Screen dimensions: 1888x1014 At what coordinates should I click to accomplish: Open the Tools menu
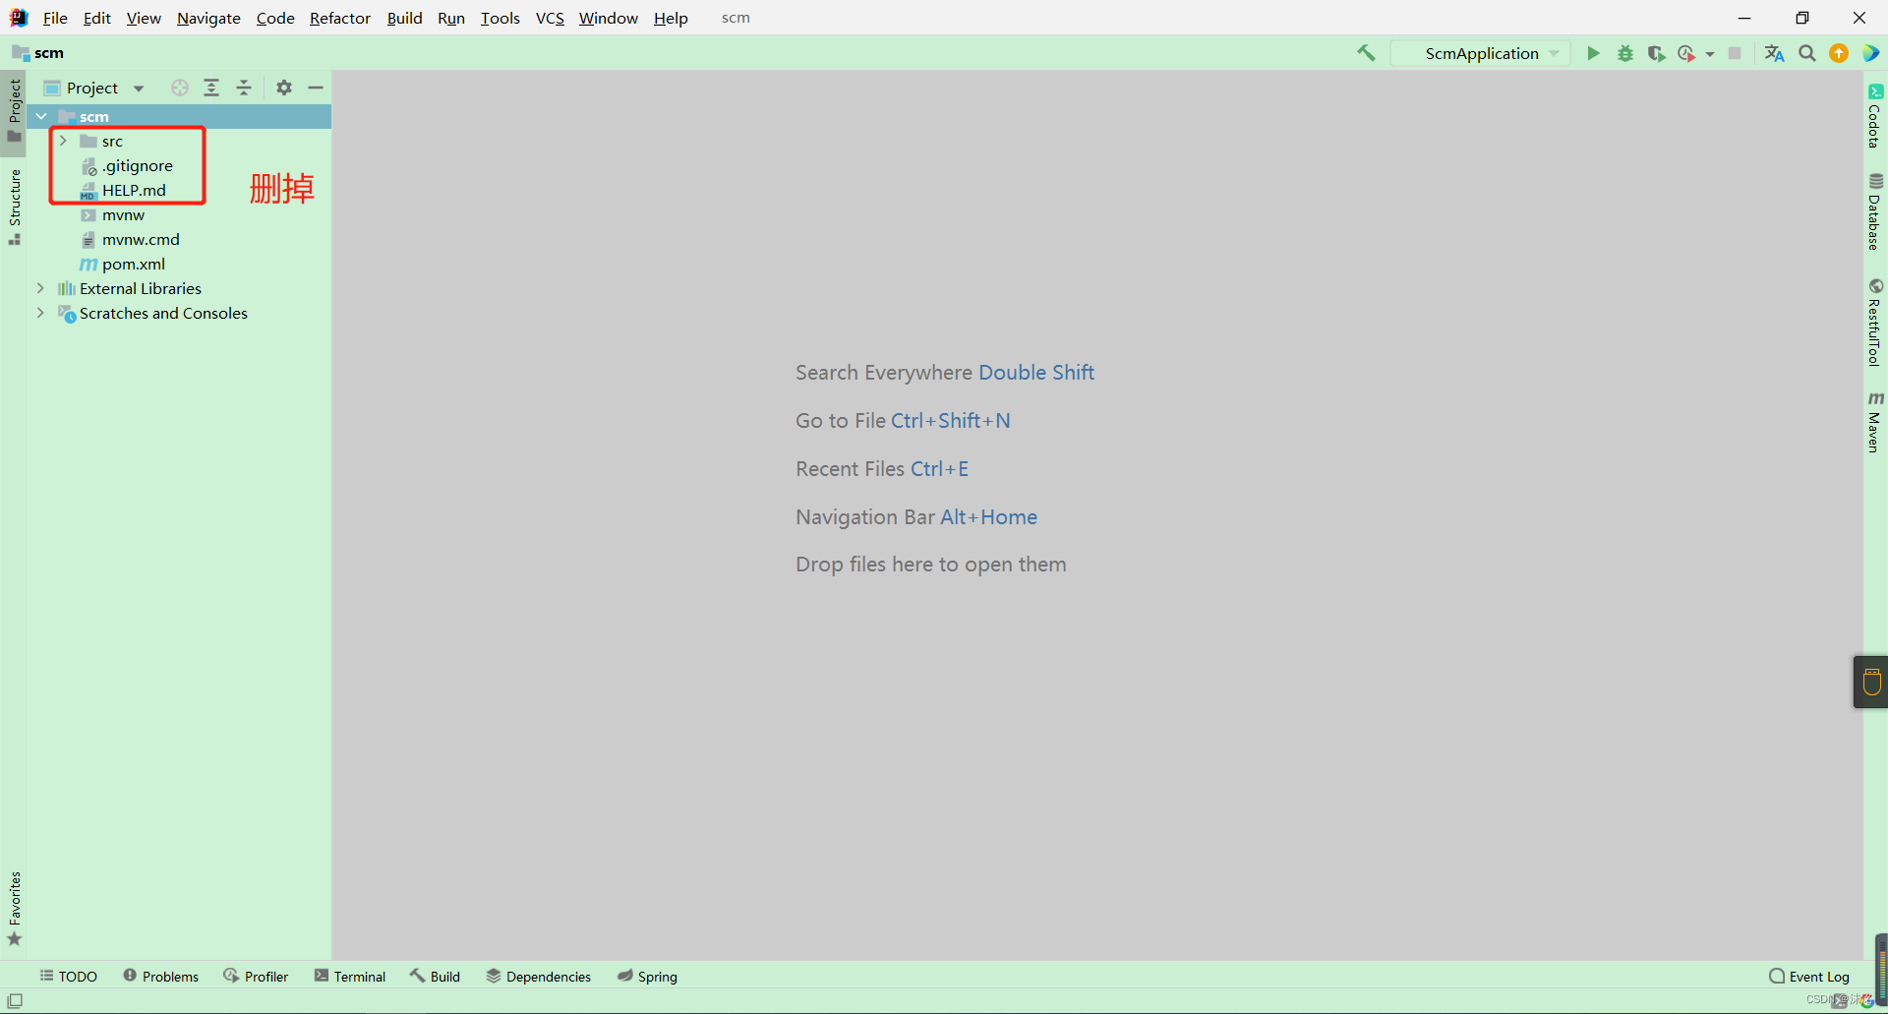tap(500, 18)
